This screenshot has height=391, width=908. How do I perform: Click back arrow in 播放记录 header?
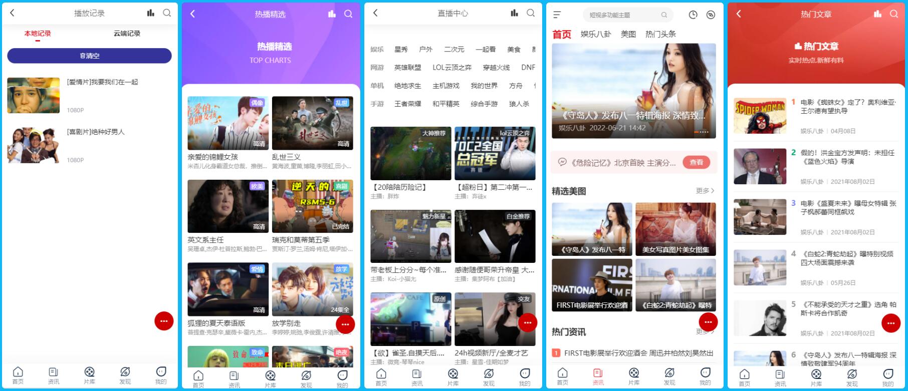pos(13,13)
